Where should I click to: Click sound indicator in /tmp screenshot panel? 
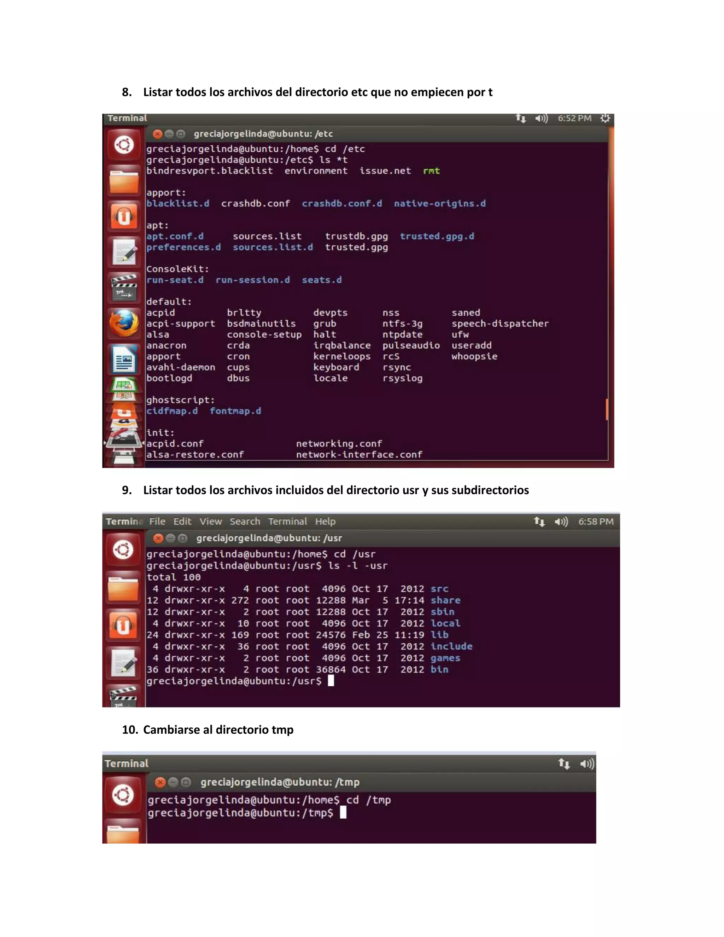click(x=587, y=764)
